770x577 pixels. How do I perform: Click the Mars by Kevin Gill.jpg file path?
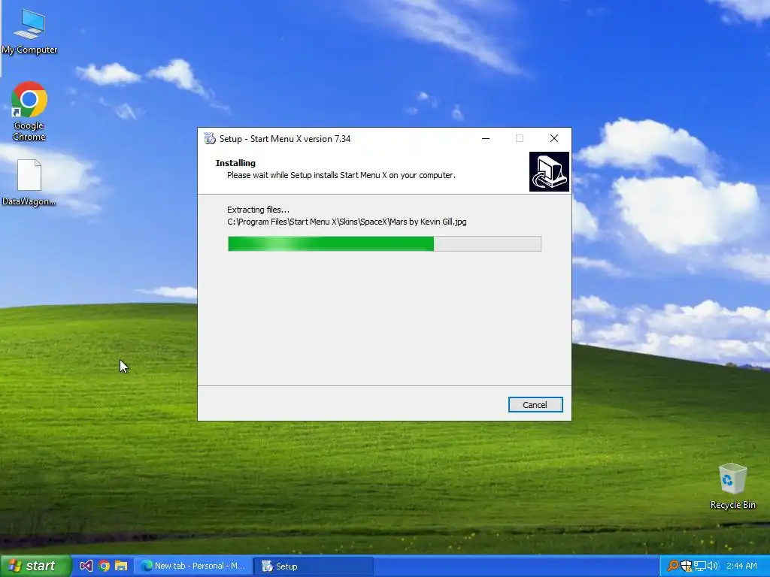coord(347,222)
